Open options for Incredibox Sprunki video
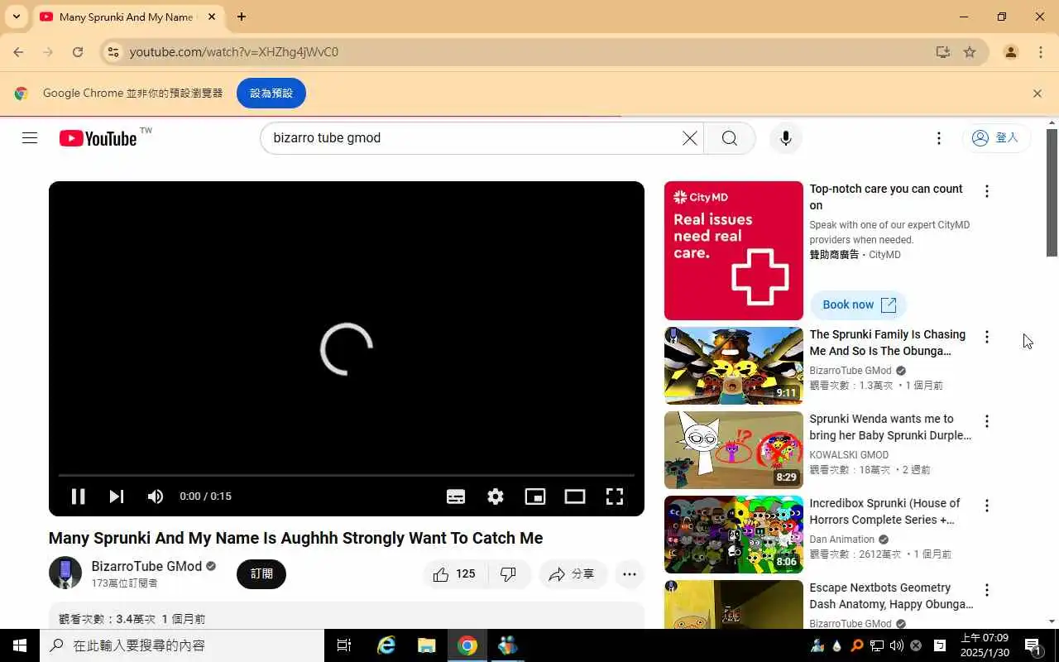This screenshot has width=1059, height=662. pos(986,506)
